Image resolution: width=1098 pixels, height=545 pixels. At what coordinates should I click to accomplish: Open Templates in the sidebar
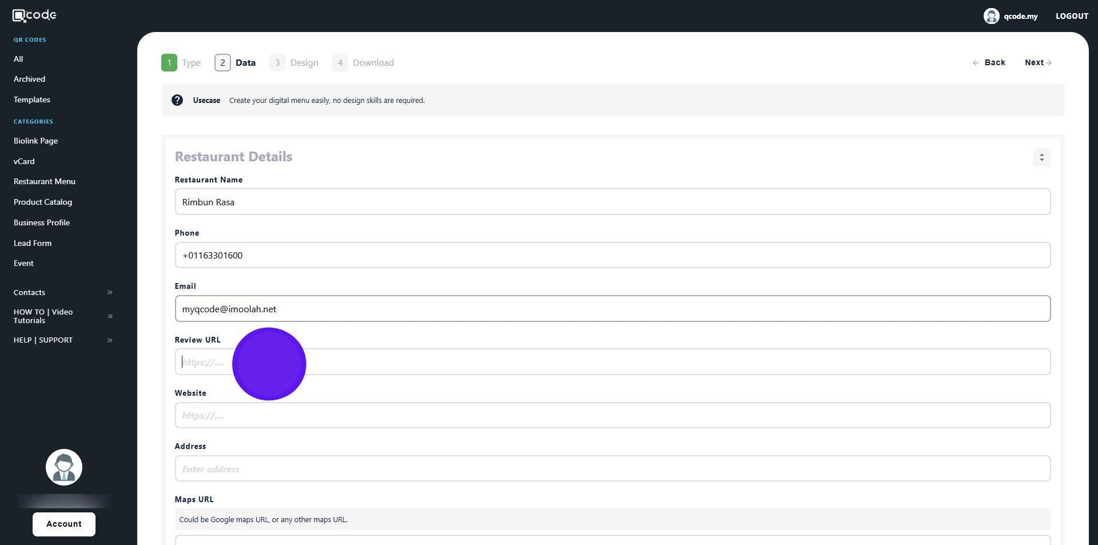(32, 100)
